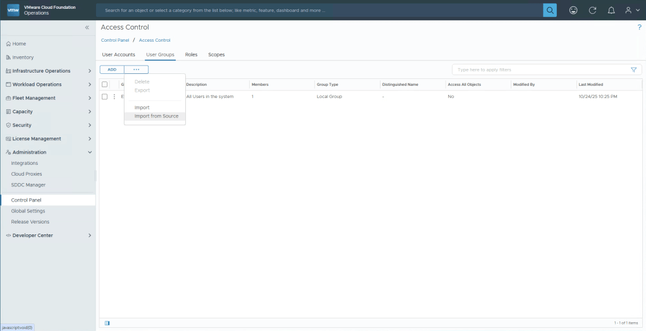This screenshot has width=646, height=331.
Task: Open the filter funnel icon
Action: [633, 69]
